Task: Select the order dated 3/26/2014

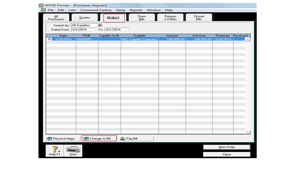Action: [x=146, y=39]
